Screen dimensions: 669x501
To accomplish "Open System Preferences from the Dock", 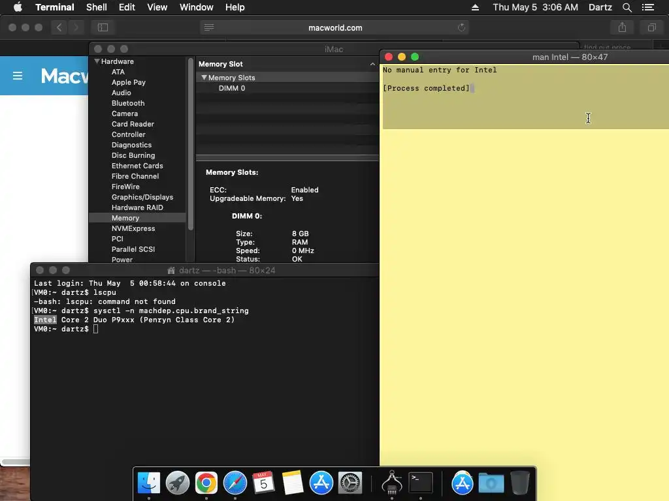I will pyautogui.click(x=350, y=483).
